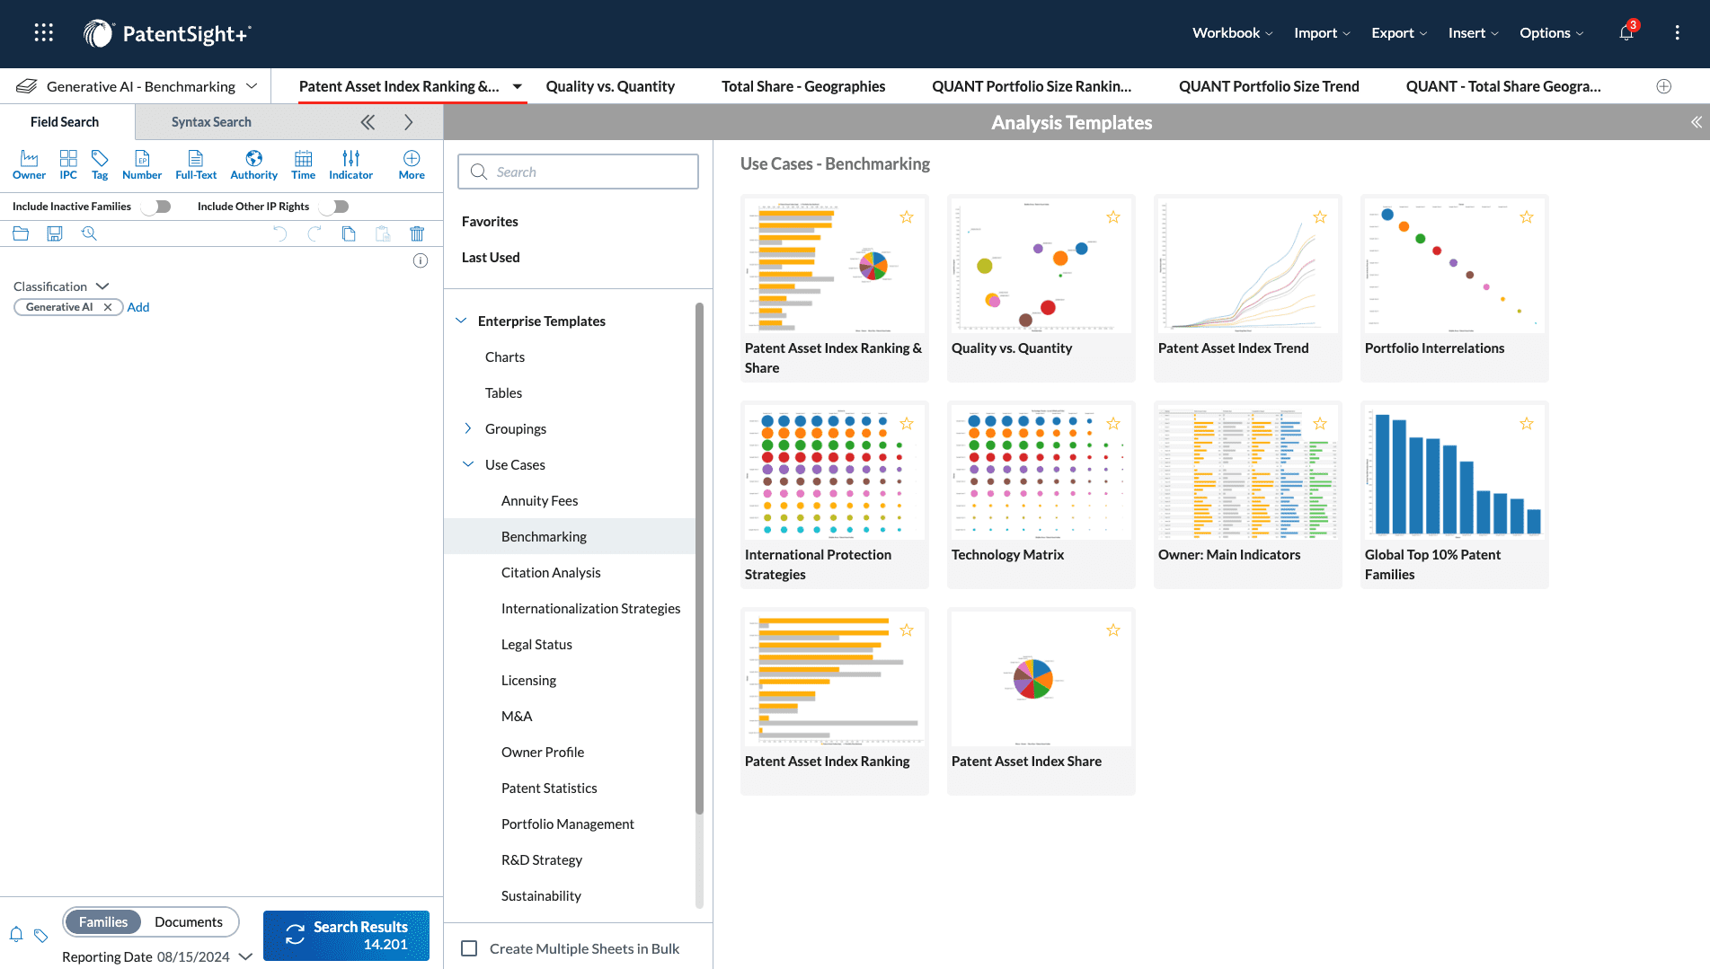Check Create Multiple Sheets in Bulk
This screenshot has height=969, width=1710.
(469, 948)
